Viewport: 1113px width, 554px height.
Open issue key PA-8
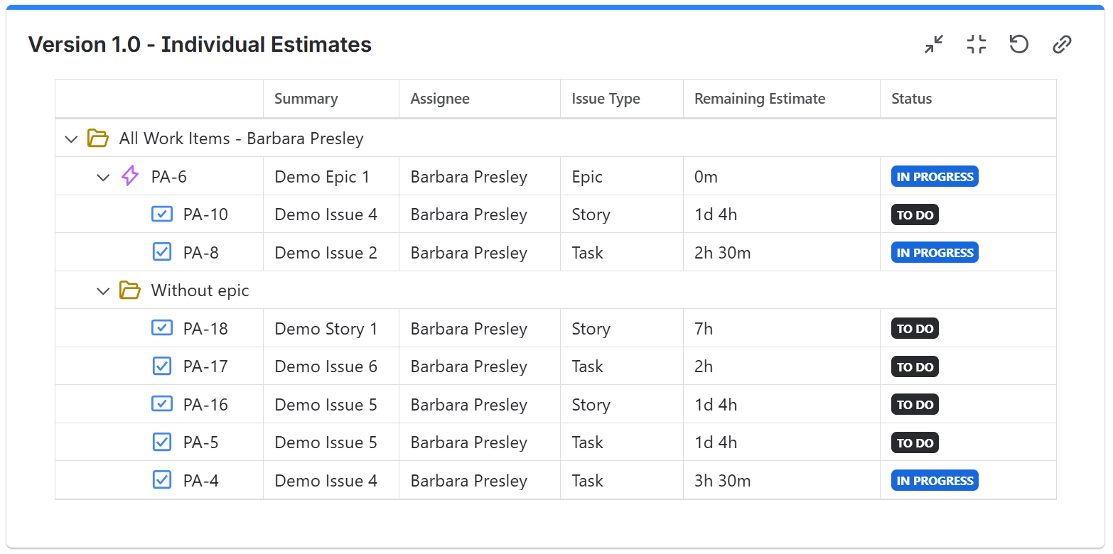(201, 253)
